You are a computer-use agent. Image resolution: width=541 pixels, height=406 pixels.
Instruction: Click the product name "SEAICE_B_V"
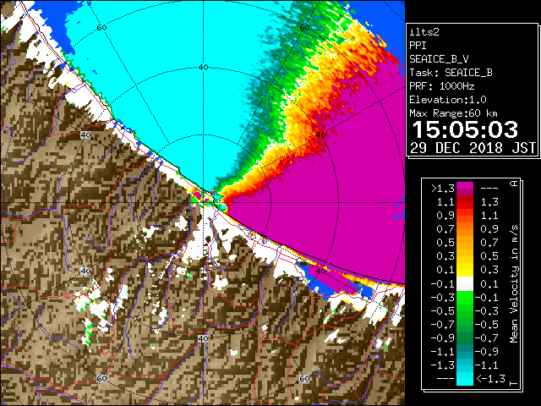click(439, 59)
